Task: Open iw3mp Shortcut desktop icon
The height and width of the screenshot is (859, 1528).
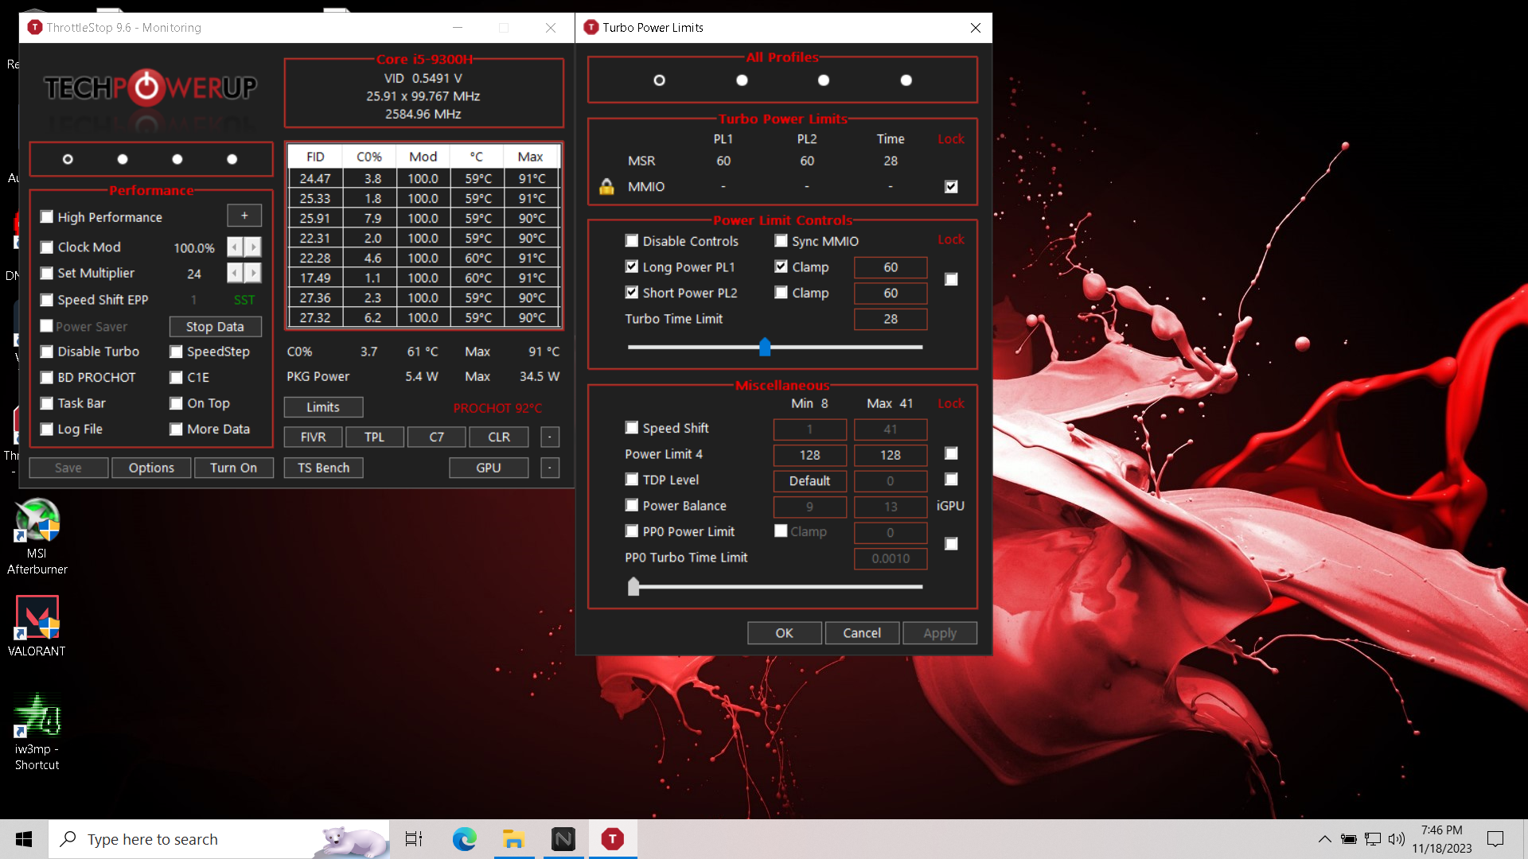Action: [37, 732]
